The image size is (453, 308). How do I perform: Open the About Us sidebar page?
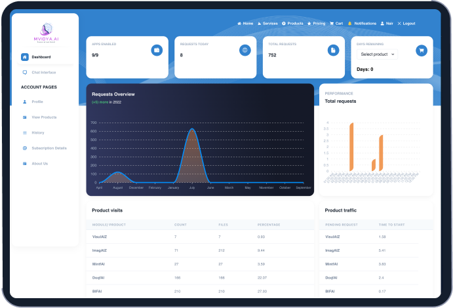(x=39, y=163)
